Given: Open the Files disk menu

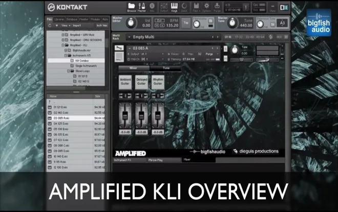Looking at the screenshot, I should click(x=196, y=7).
